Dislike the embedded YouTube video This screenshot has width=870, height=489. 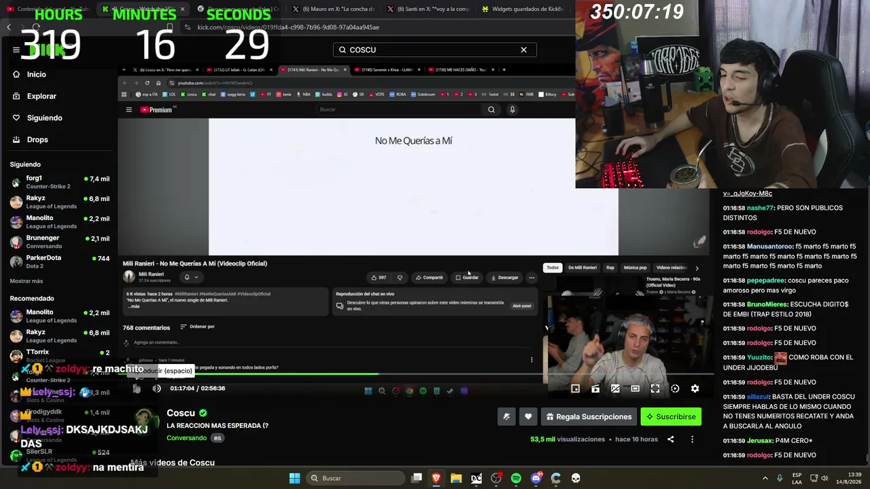tap(400, 277)
